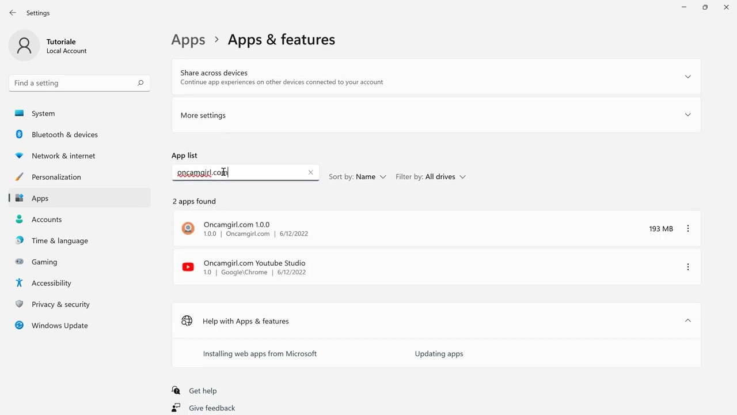737x415 pixels.
Task: Click the Give feedback link
Action: pos(212,408)
